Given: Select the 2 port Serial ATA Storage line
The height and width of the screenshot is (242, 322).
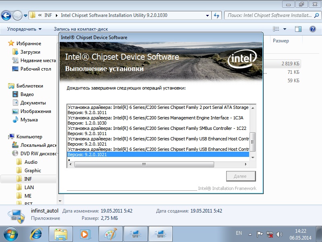Looking at the screenshot, I should 158,107.
